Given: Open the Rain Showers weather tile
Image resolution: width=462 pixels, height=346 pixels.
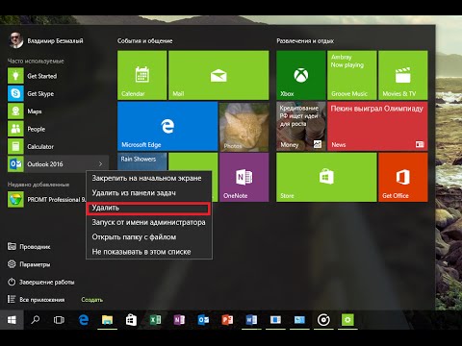Looking at the screenshot, I should click(141, 161).
